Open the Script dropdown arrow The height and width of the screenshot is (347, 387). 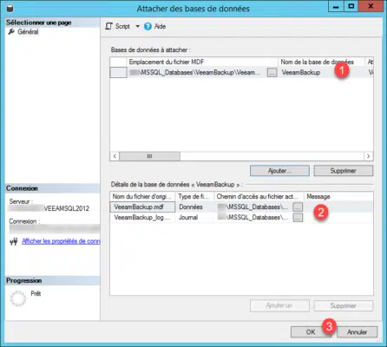tap(138, 26)
